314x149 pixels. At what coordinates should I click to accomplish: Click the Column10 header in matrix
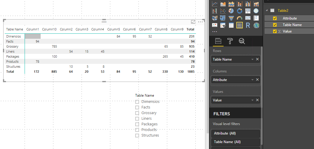pyautogui.click(x=49, y=29)
